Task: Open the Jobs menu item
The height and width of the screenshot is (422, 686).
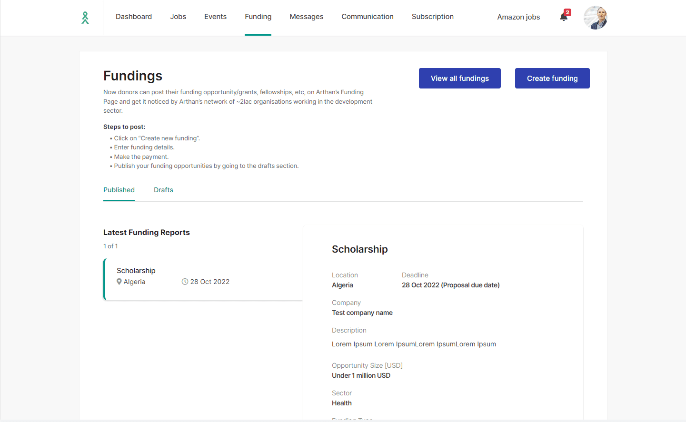Action: coord(178,17)
